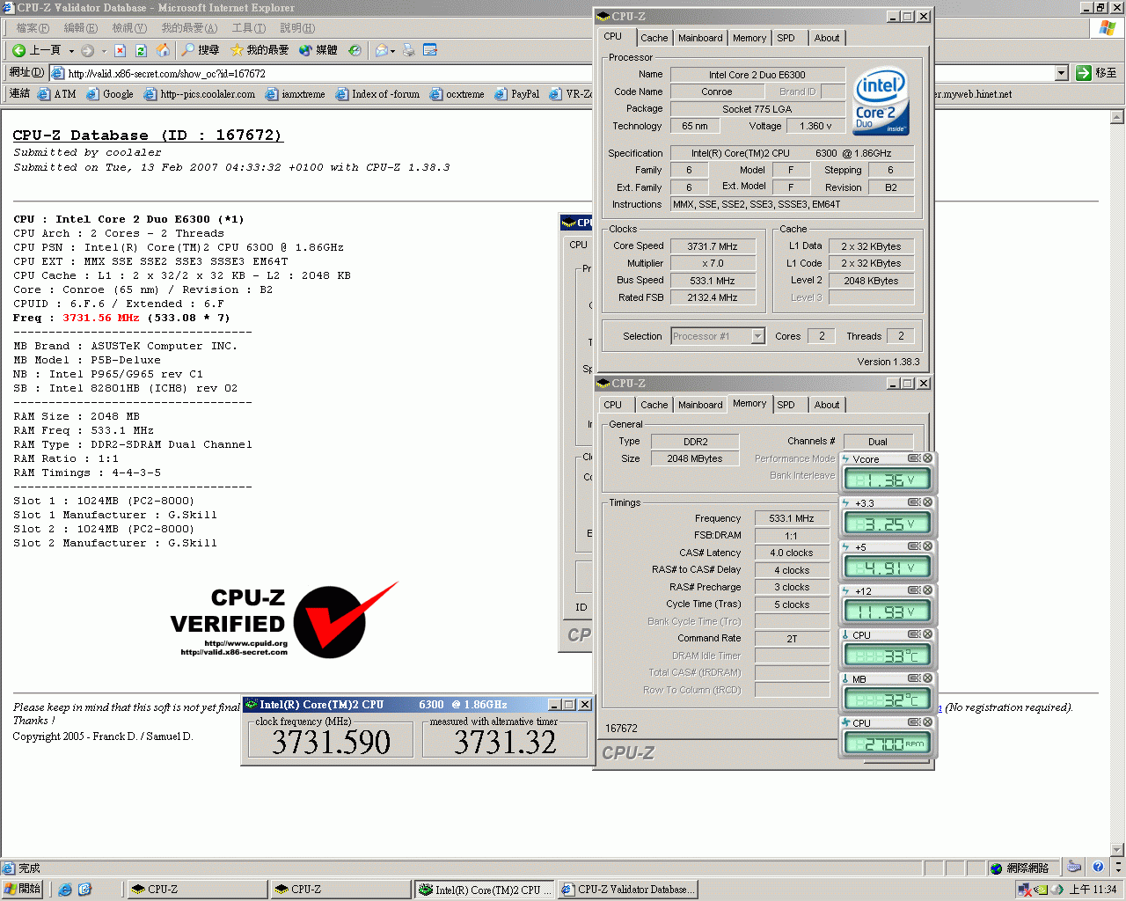Open the Forward history dropdown arrow
The height and width of the screenshot is (901, 1126).
[x=103, y=51]
